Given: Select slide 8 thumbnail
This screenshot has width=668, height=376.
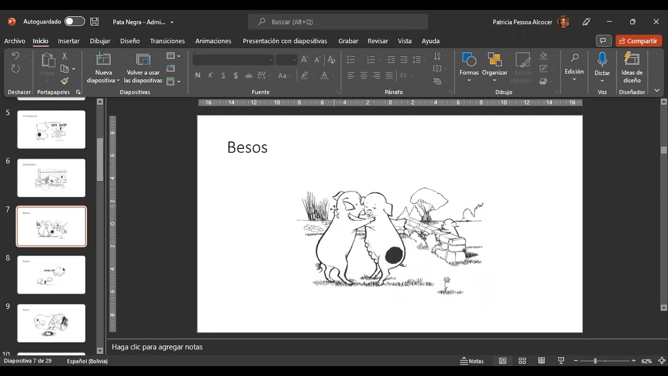Looking at the screenshot, I should pos(51,275).
